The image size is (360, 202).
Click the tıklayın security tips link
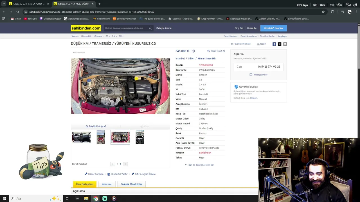[x=254, y=98]
